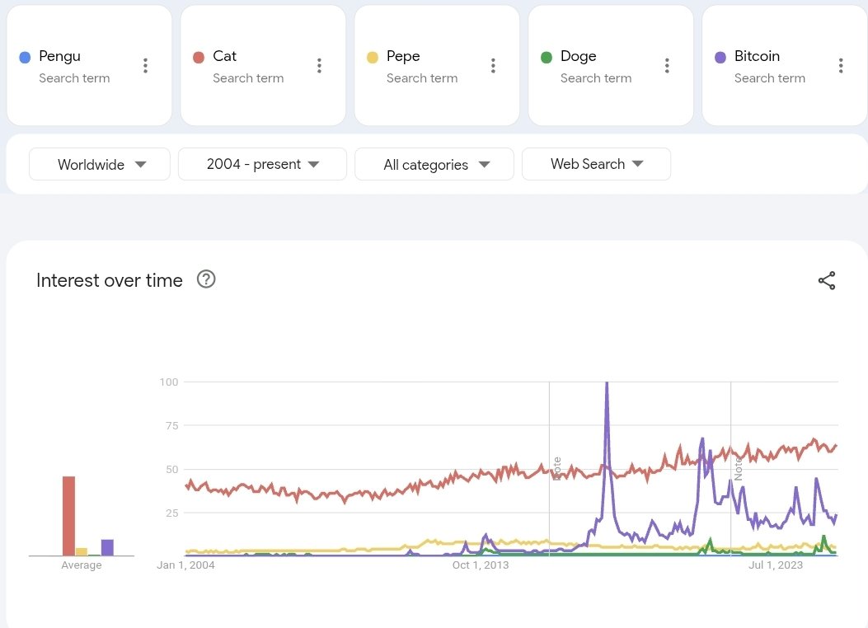Open the Cat term options menu
868x628 pixels.
coord(319,65)
